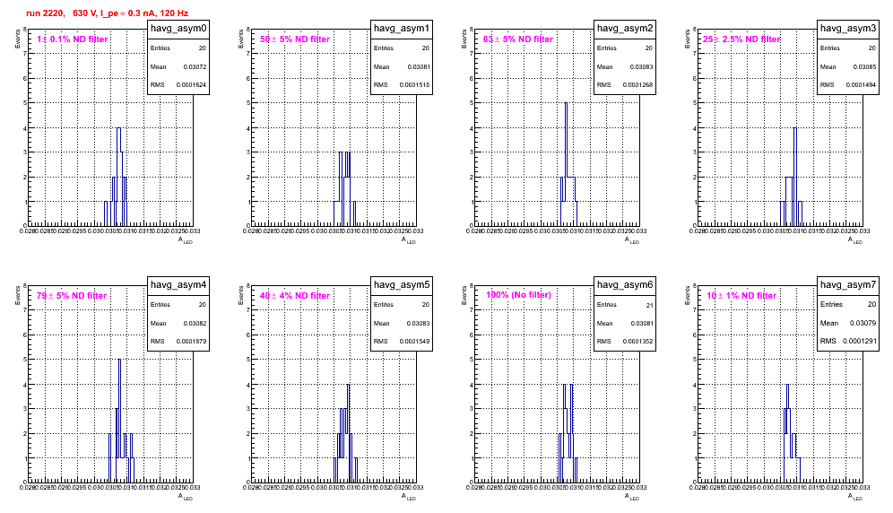This screenshot has height=513, width=893.
Task: Click the RMS value 0.0001624
Action: click(191, 85)
